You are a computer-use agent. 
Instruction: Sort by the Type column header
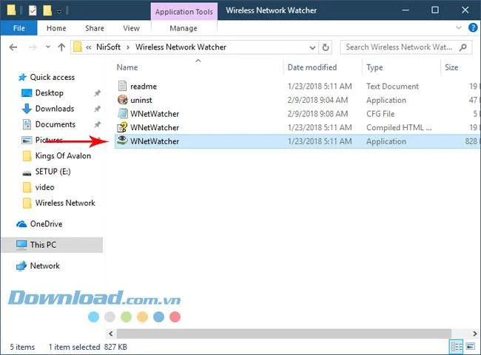coord(374,67)
